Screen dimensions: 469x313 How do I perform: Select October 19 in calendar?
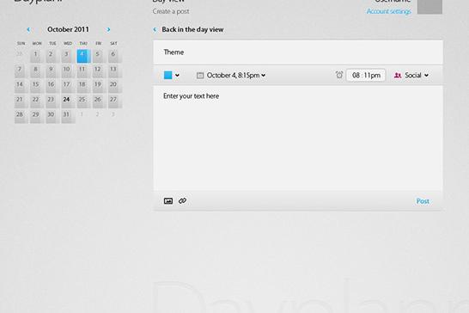99,86
